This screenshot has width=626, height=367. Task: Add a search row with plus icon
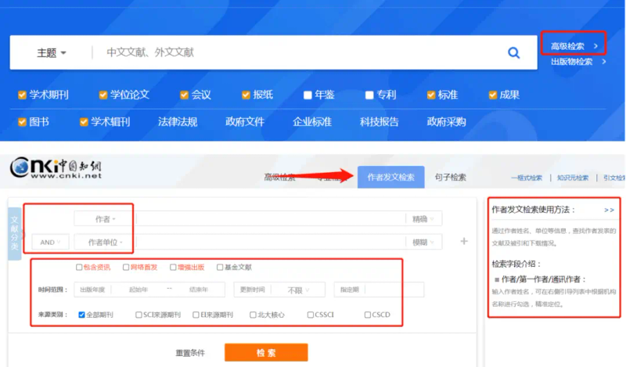tap(464, 241)
